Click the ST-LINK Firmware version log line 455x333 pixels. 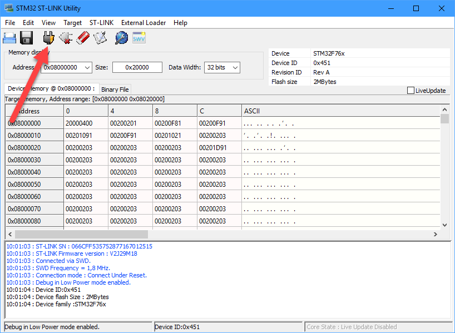72,254
